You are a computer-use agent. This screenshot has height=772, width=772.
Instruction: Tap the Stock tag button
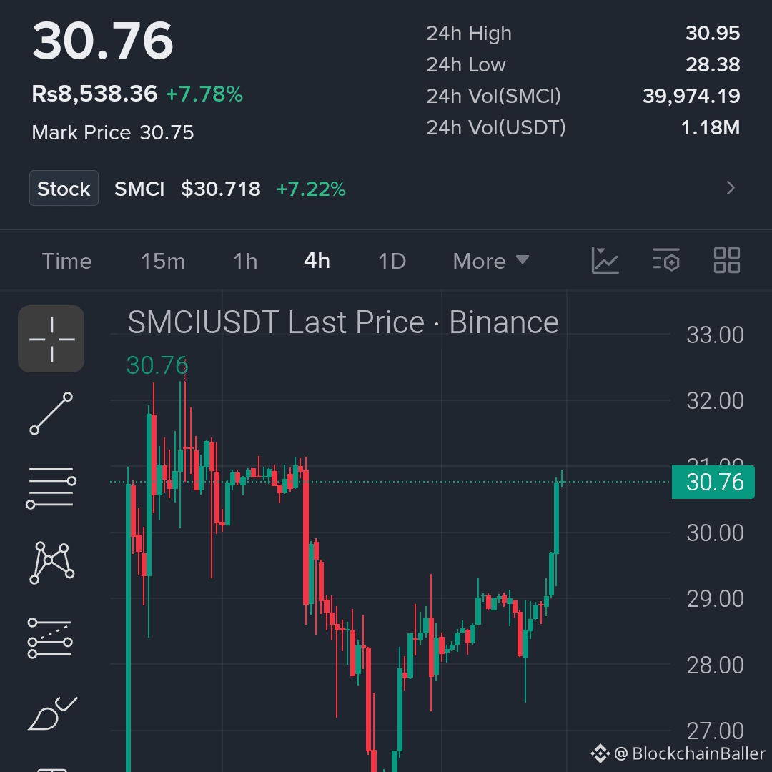coord(64,188)
